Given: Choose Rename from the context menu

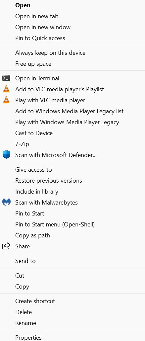Looking at the screenshot, I should point(72,323).
